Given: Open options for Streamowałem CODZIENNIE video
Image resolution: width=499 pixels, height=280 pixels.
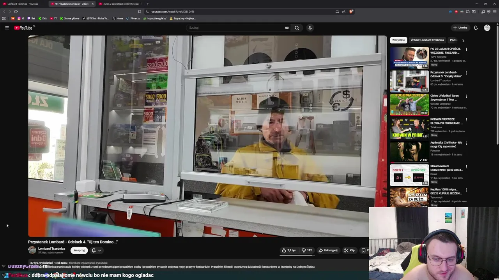Looking at the screenshot, I should 466,166.
